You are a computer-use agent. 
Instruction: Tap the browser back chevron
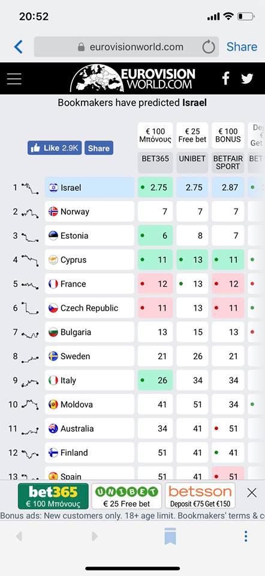(x=19, y=47)
